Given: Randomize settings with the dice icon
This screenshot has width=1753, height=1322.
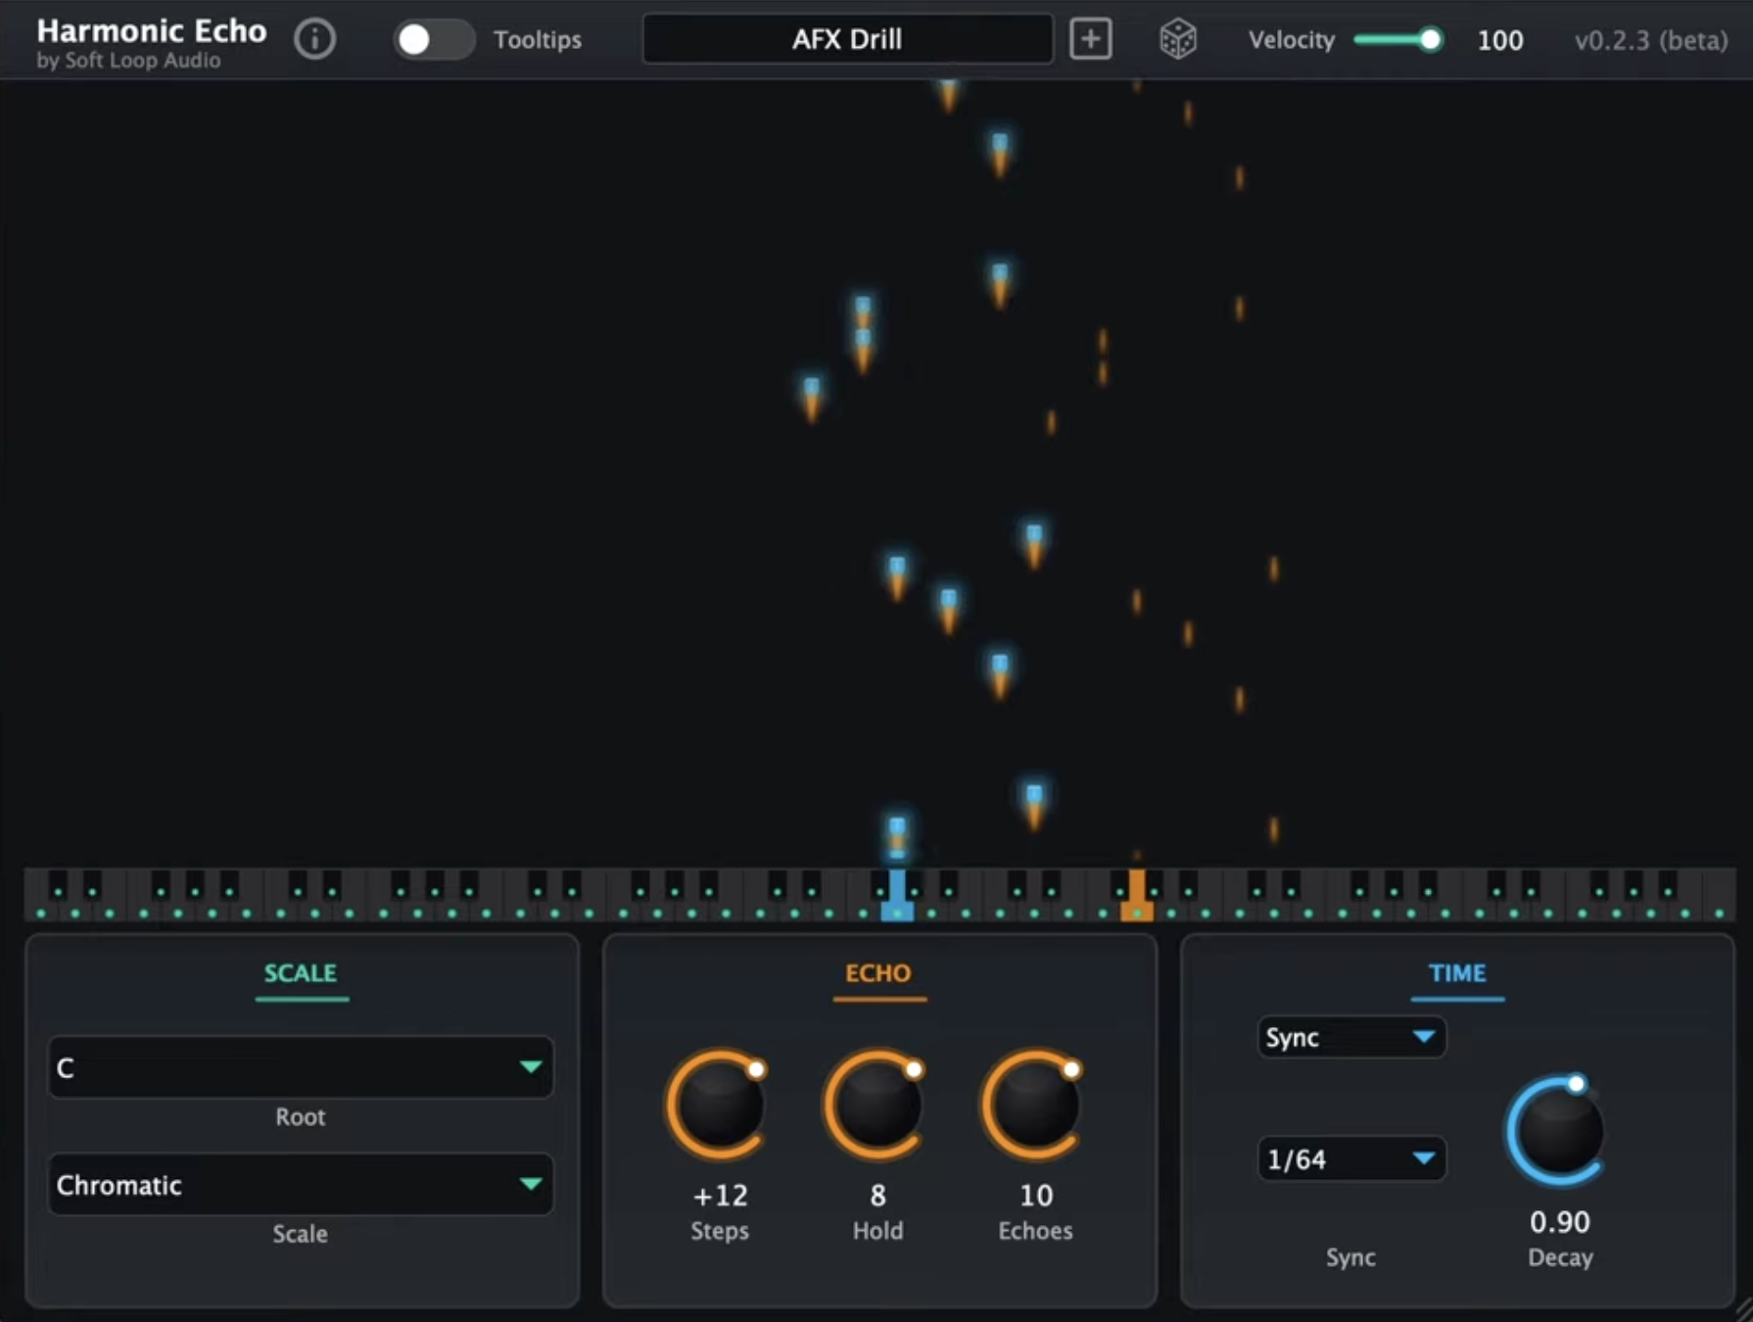Looking at the screenshot, I should pyautogui.click(x=1177, y=39).
